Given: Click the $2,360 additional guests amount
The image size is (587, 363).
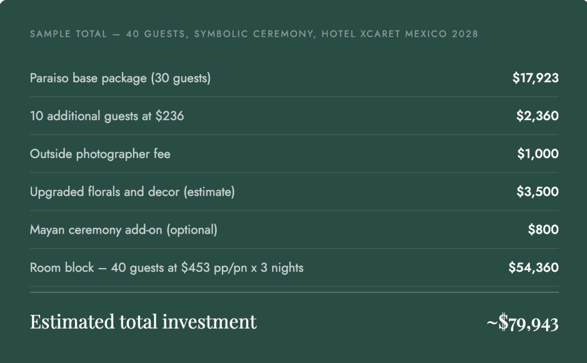Looking at the screenshot, I should pos(537,116).
